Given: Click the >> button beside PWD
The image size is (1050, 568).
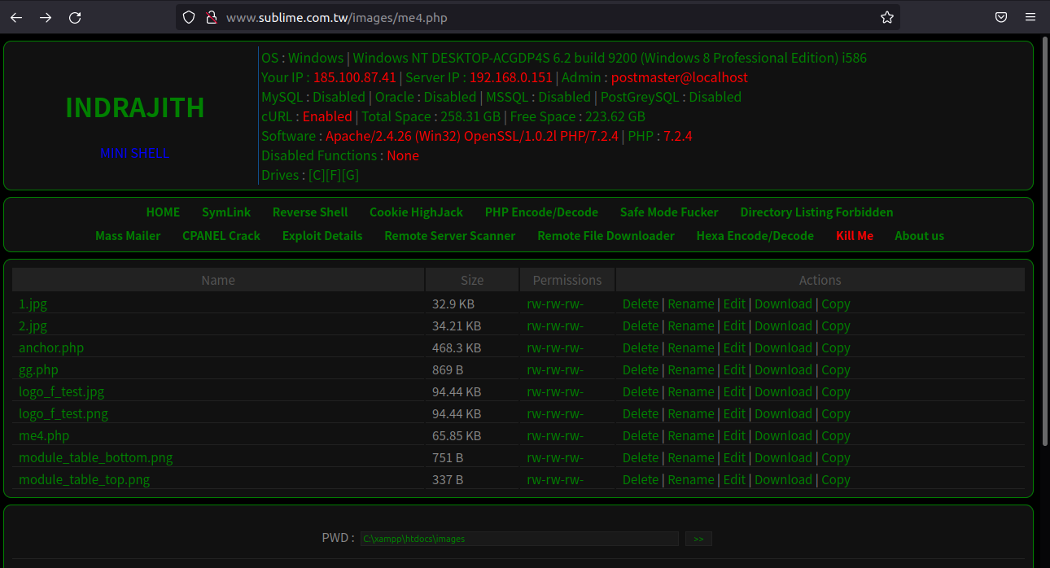Looking at the screenshot, I should [x=698, y=539].
